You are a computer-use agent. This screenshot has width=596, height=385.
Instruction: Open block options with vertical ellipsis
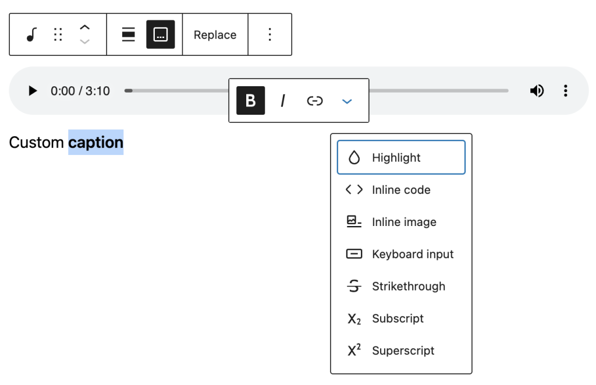269,34
